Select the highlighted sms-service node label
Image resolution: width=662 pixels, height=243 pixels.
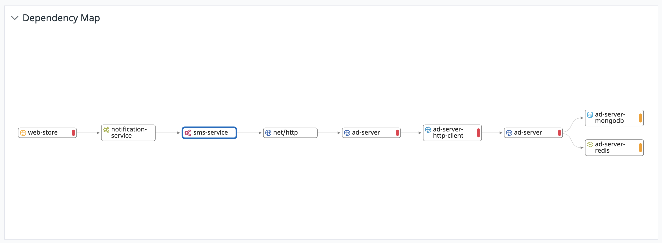[x=210, y=132]
